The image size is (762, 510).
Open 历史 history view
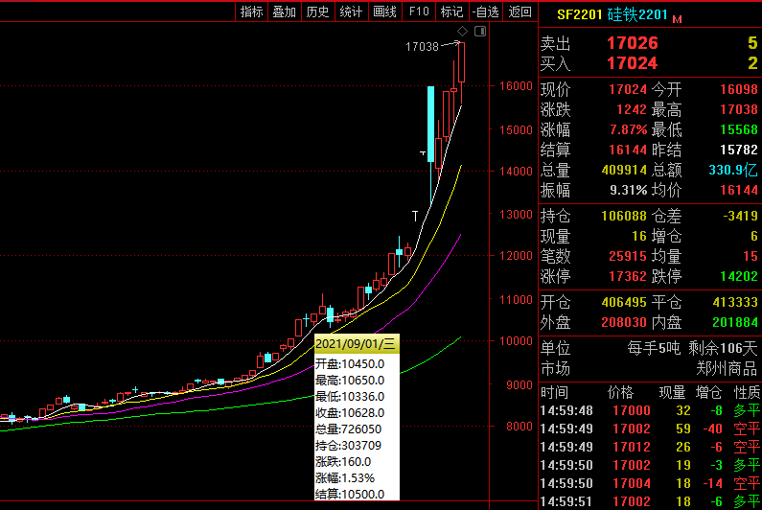[317, 12]
